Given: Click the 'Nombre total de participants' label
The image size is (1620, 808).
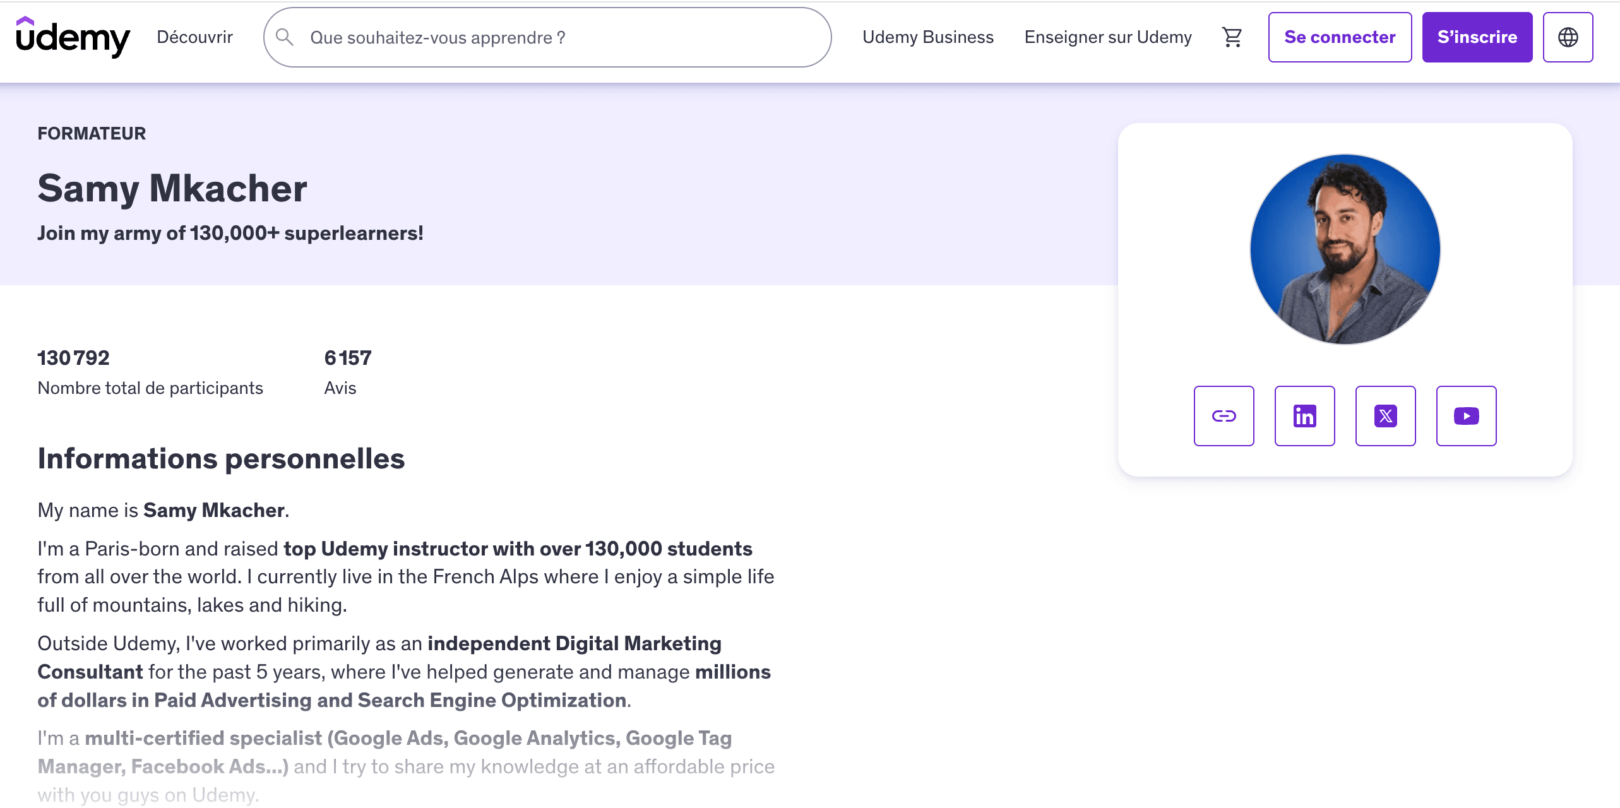Looking at the screenshot, I should [x=150, y=388].
